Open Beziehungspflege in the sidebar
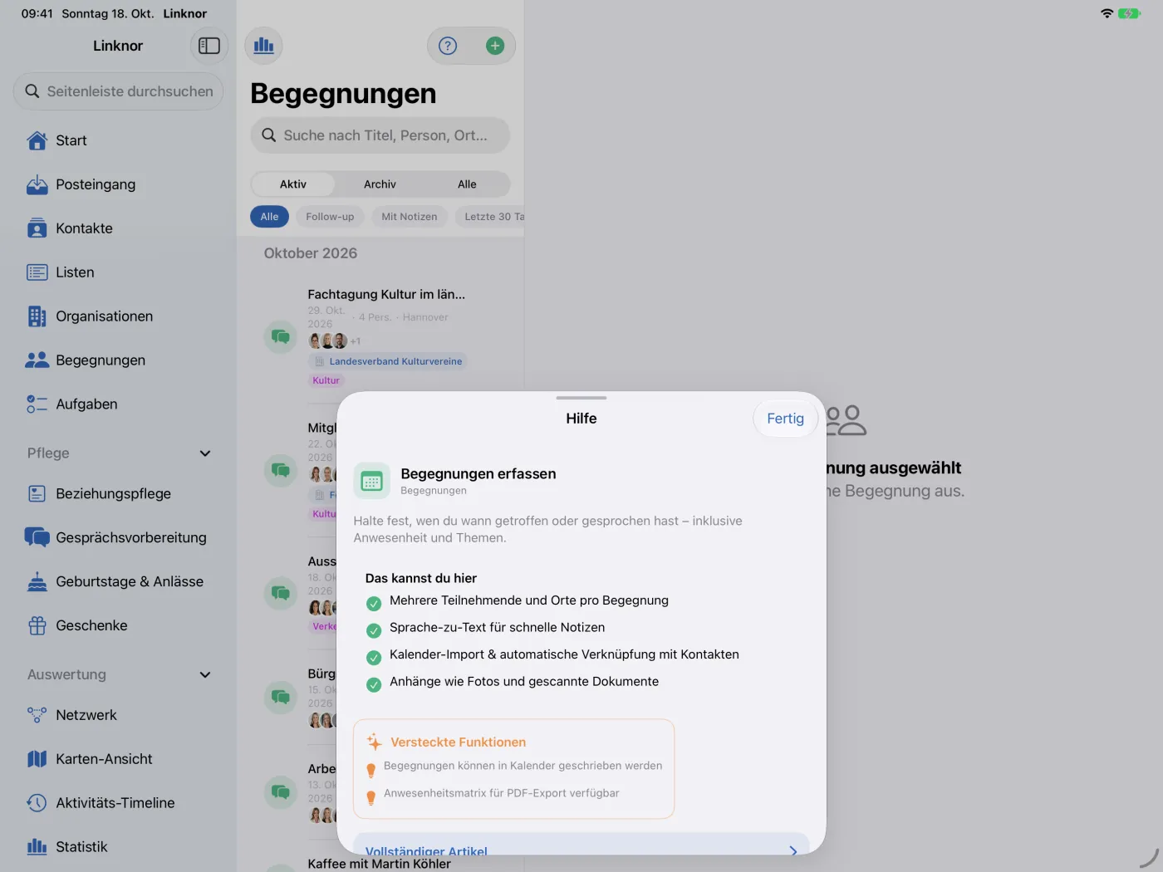Viewport: 1163px width, 872px height. (118, 493)
